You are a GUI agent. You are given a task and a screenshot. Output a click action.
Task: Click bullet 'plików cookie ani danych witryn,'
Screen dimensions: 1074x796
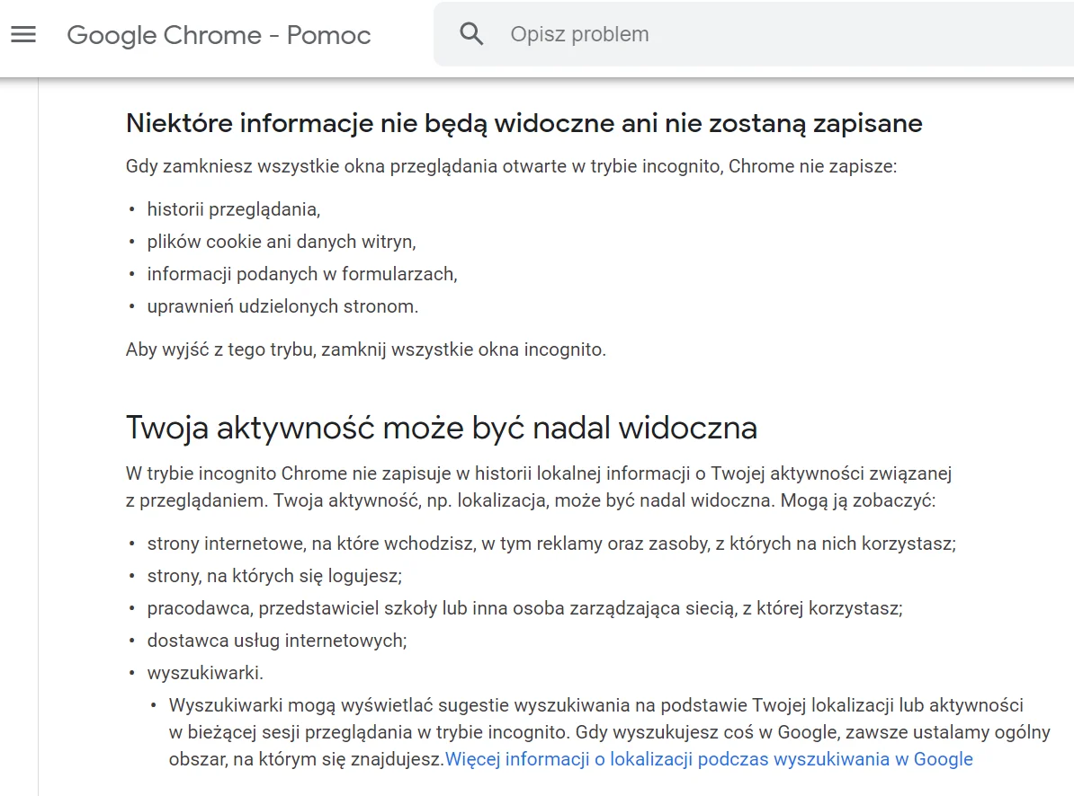click(x=282, y=242)
